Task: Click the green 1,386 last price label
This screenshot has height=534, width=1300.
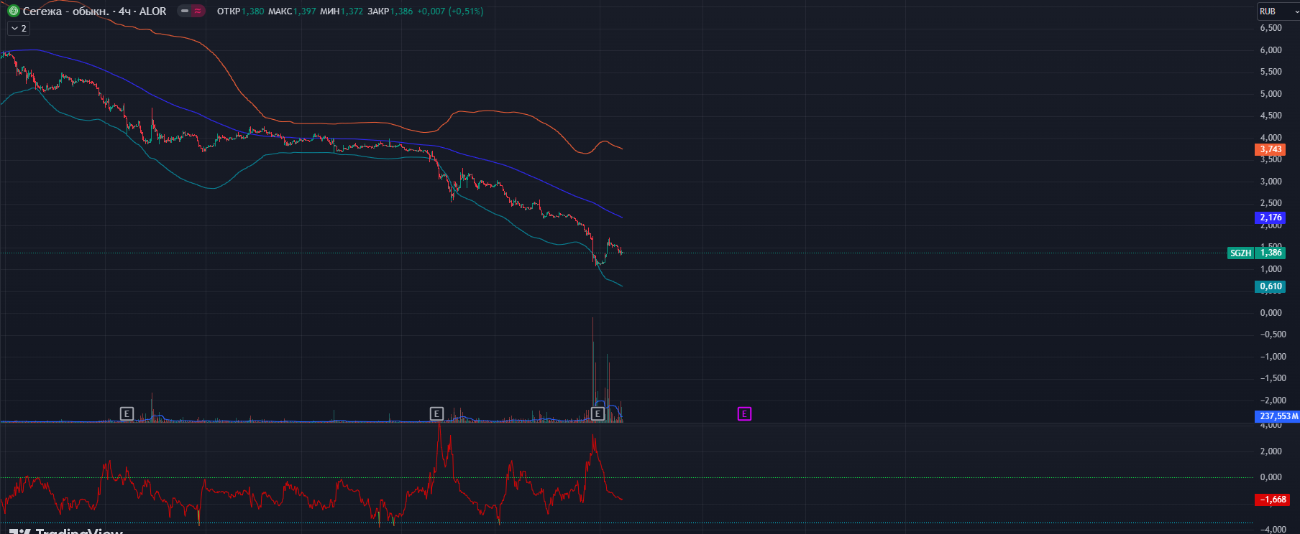Action: tap(1271, 253)
